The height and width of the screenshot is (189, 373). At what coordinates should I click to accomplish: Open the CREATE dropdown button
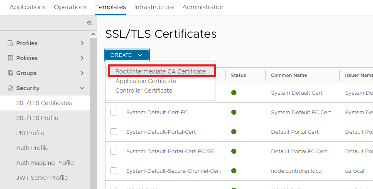pyautogui.click(x=127, y=55)
